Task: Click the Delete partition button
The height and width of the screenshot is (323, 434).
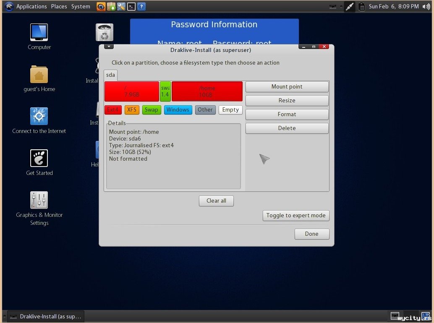Action: (x=287, y=128)
